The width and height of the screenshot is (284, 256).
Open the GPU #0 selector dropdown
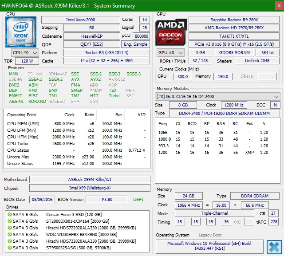pos(170,53)
